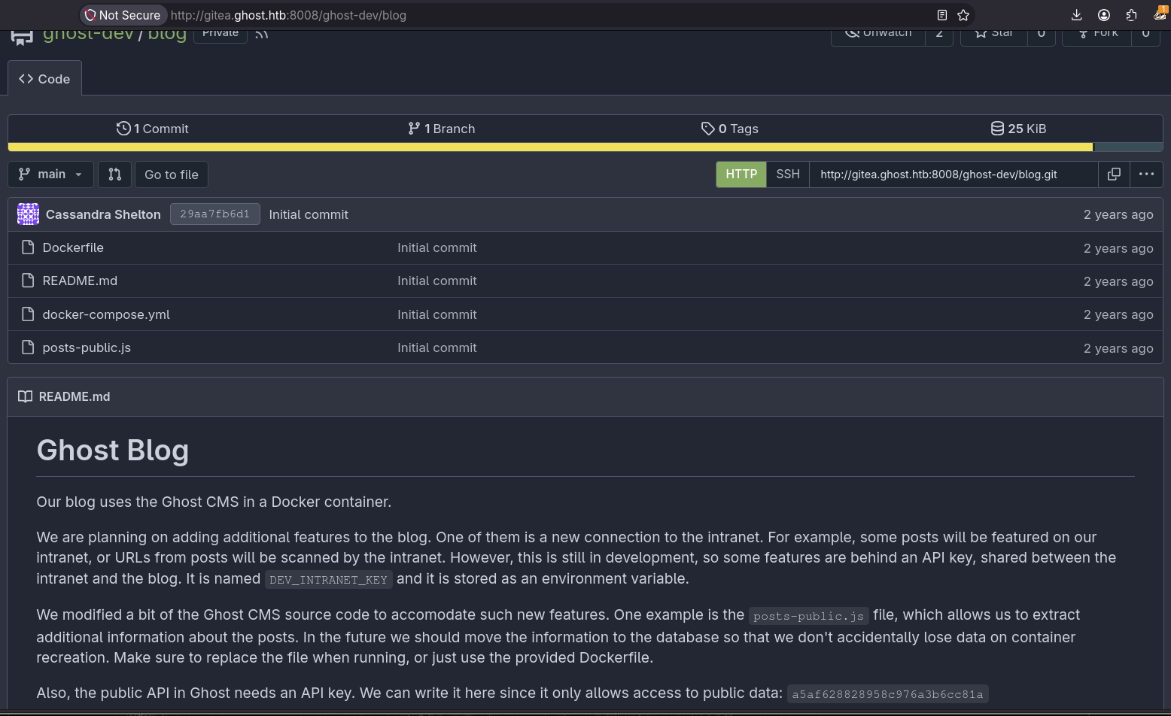
Task: Open the Code tab
Action: (44, 79)
